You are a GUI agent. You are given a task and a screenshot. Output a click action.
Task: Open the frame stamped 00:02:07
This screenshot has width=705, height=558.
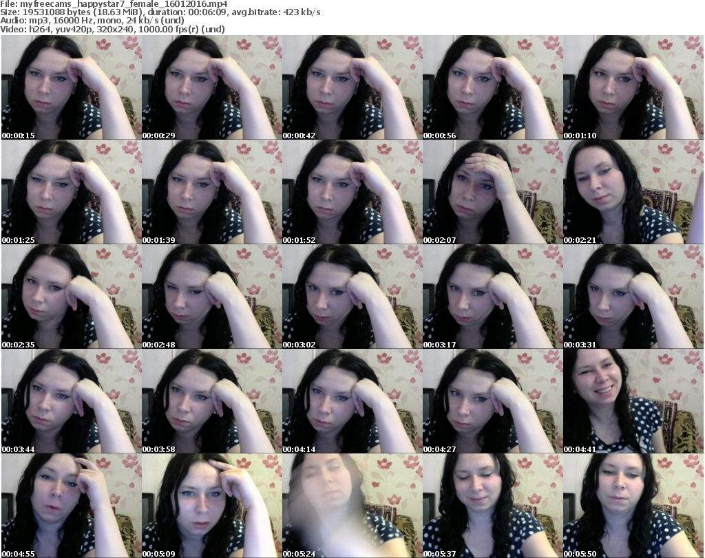[492, 192]
